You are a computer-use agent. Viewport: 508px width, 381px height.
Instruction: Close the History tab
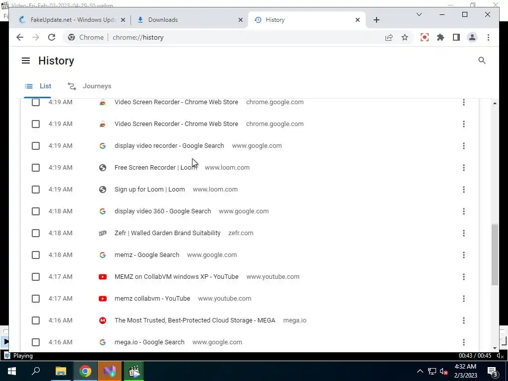(357, 20)
